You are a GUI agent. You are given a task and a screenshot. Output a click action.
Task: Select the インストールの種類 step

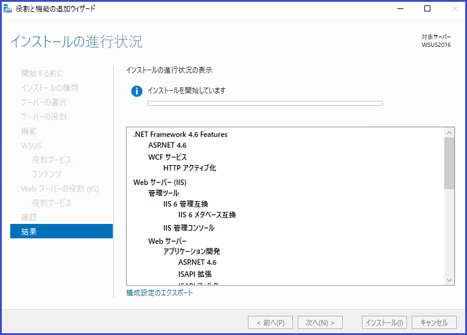[50, 88]
